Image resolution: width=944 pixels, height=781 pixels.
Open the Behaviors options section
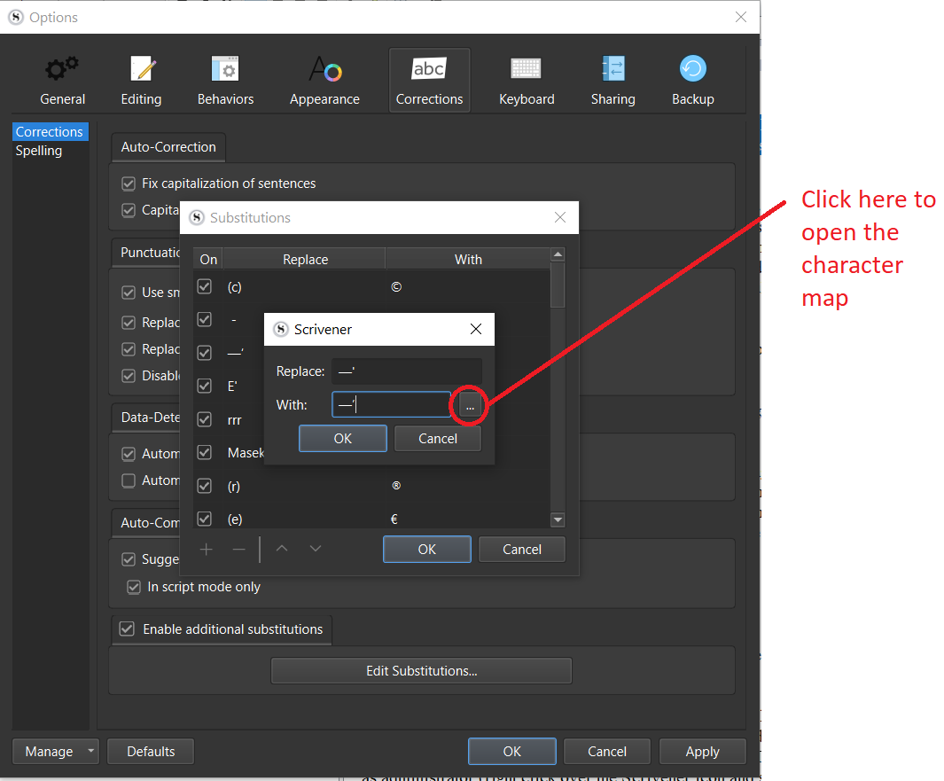[226, 80]
